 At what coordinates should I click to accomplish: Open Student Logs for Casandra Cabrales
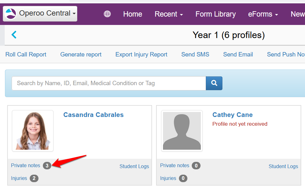(134, 166)
